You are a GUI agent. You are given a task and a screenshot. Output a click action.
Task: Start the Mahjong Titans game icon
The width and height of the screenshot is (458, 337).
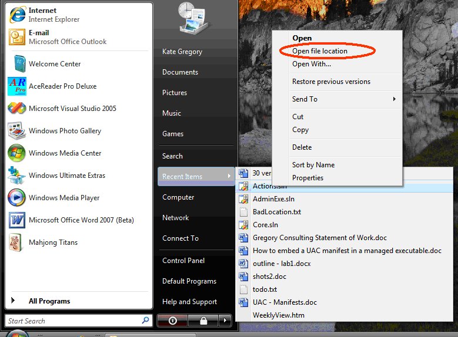(15, 242)
